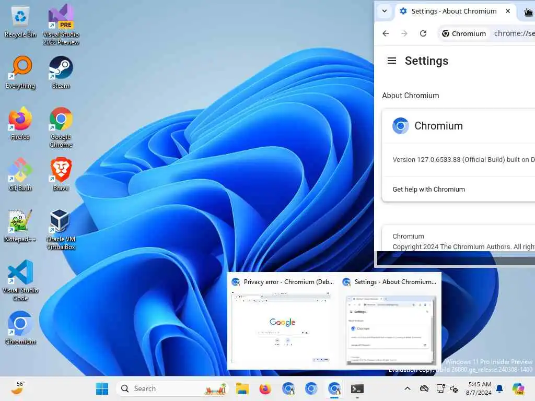Focus the chrome:// address bar URL
Screen dimensions: 535x401
tap(514, 33)
